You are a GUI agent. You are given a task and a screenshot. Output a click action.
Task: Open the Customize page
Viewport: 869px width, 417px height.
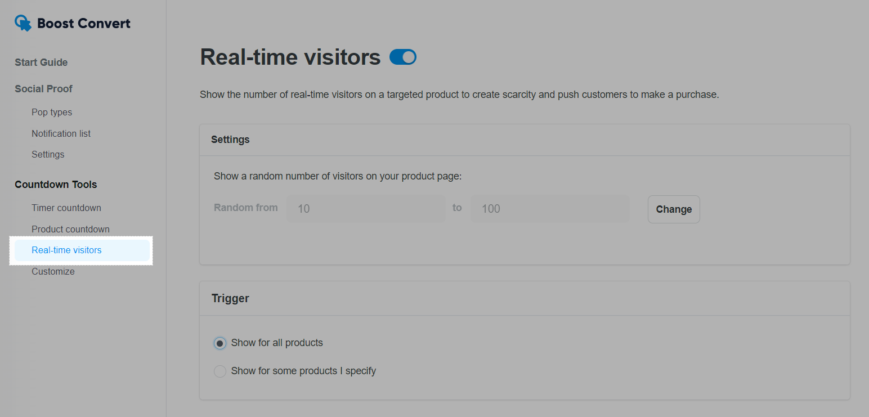pos(53,271)
